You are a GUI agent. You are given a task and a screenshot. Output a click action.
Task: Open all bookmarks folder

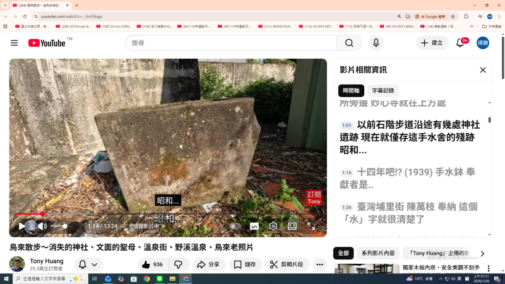point(492,27)
